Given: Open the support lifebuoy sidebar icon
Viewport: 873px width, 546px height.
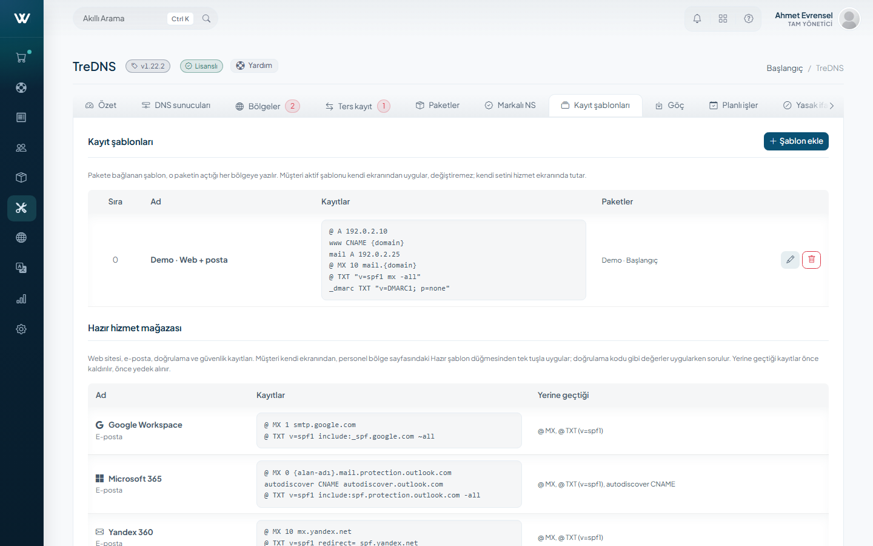Looking at the screenshot, I should (x=21, y=87).
